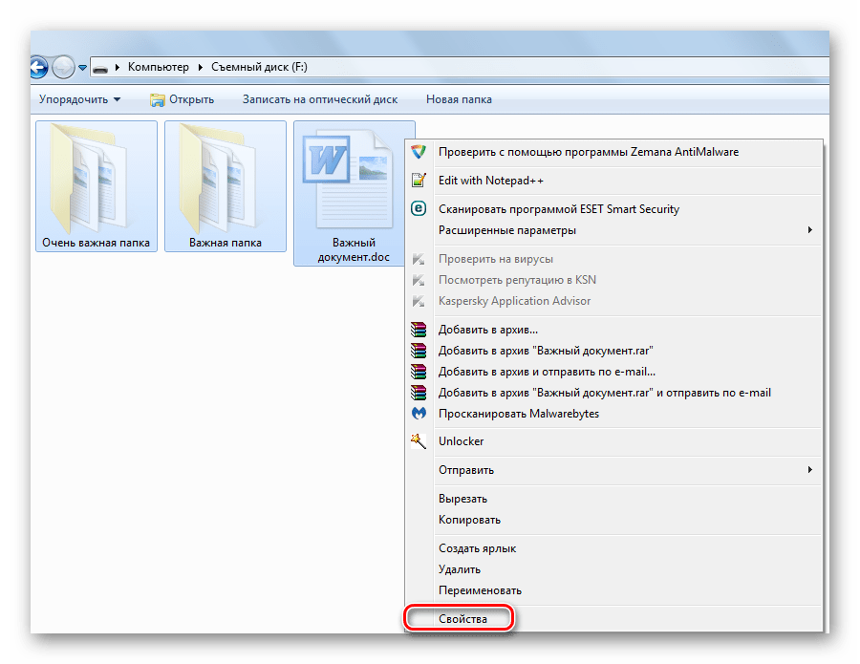Select the Важная папка folder
860x664 pixels.
point(226,186)
